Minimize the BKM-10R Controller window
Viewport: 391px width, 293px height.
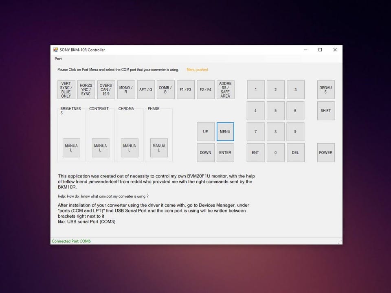[x=305, y=50]
